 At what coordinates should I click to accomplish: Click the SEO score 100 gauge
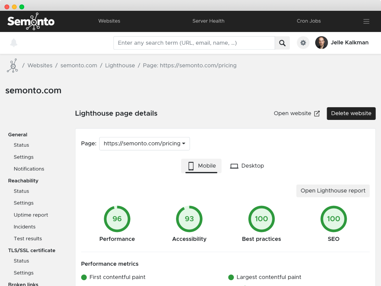click(x=334, y=219)
